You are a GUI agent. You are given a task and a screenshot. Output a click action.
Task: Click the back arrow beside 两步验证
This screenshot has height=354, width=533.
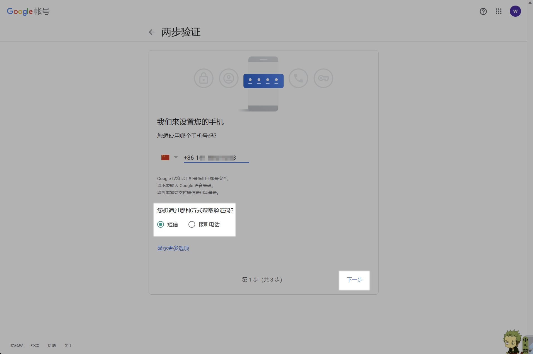click(152, 32)
